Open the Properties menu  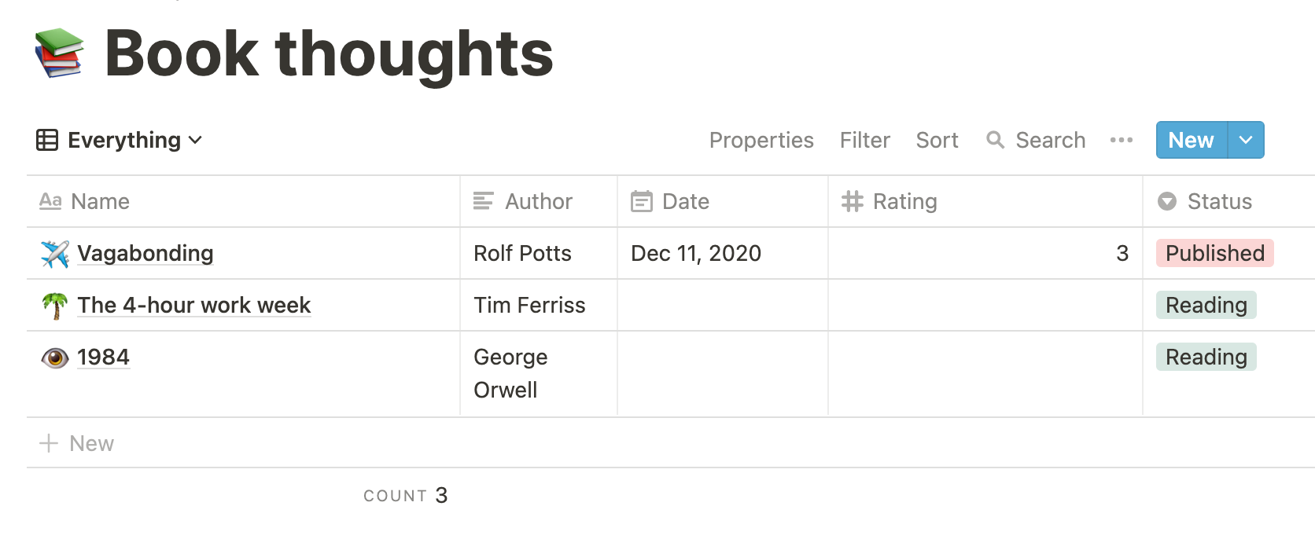click(761, 140)
